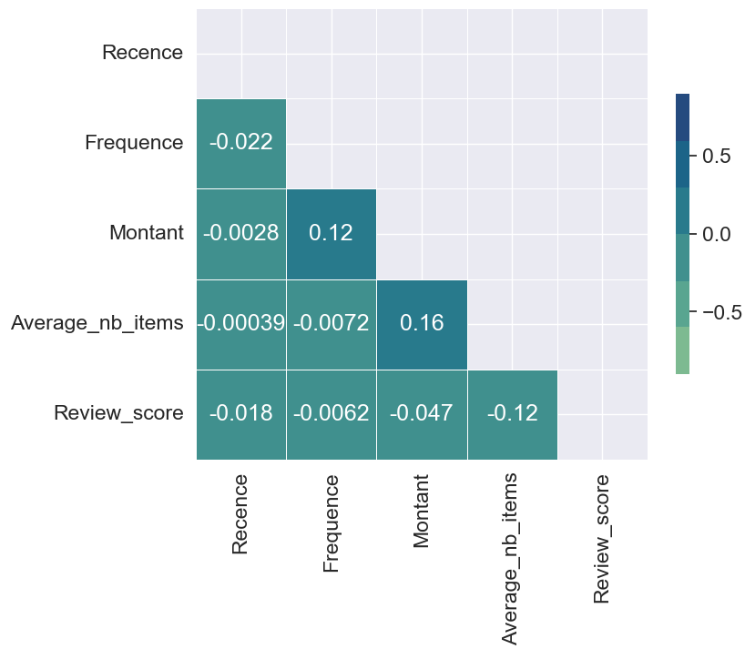Click the Average_nb_items label on the y-axis
745x649 pixels.
coord(97,323)
